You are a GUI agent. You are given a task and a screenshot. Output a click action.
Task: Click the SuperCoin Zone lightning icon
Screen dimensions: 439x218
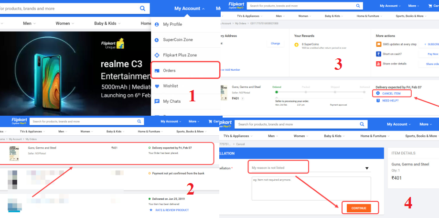point(157,40)
